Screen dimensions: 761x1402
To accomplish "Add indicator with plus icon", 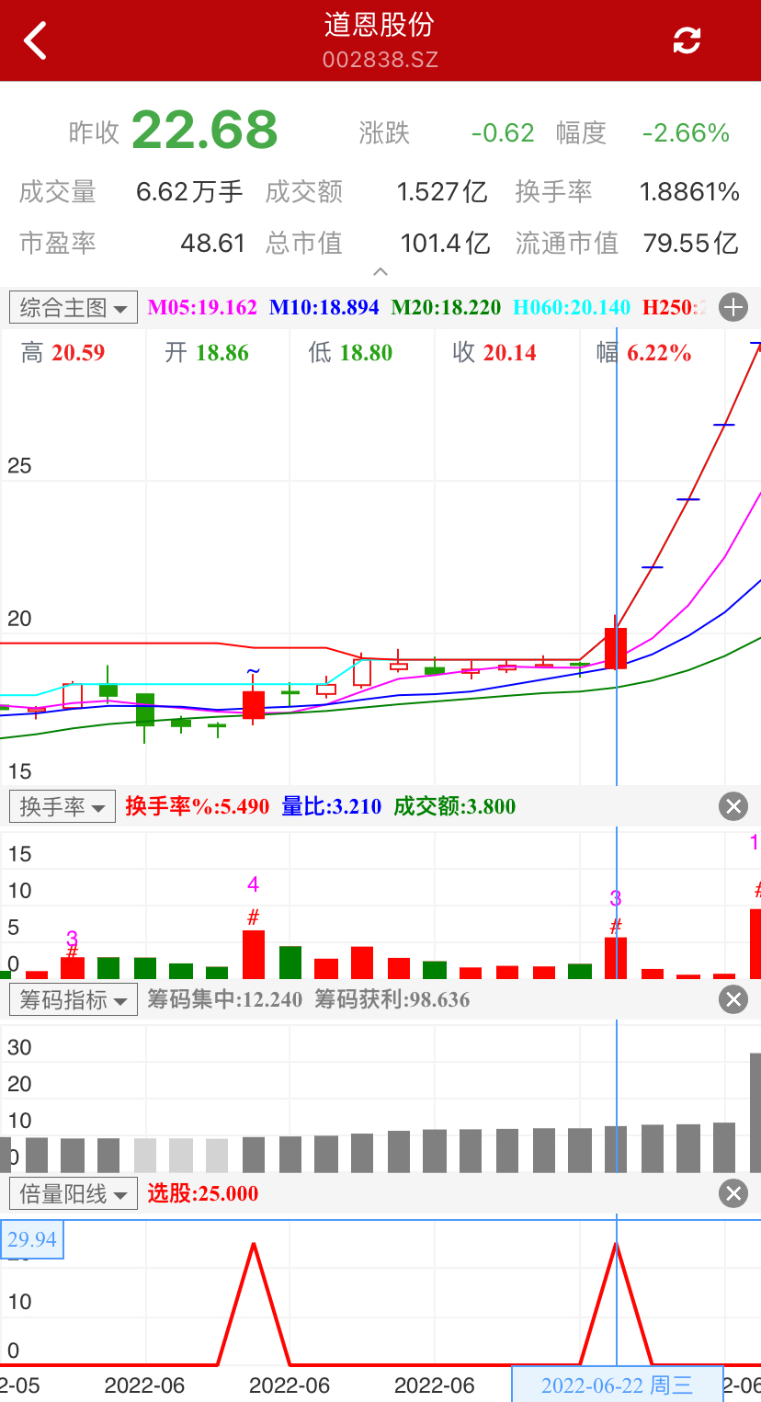I will click(x=733, y=307).
